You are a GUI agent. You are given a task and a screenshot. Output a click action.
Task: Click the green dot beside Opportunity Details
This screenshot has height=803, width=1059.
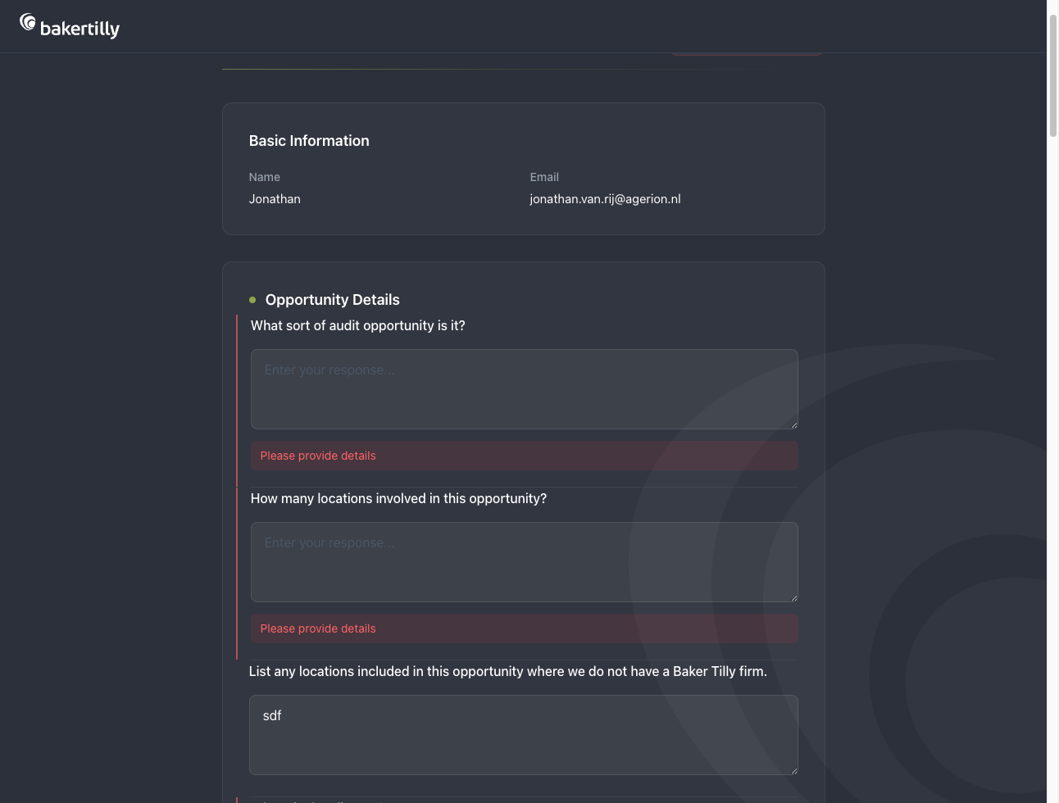(252, 300)
